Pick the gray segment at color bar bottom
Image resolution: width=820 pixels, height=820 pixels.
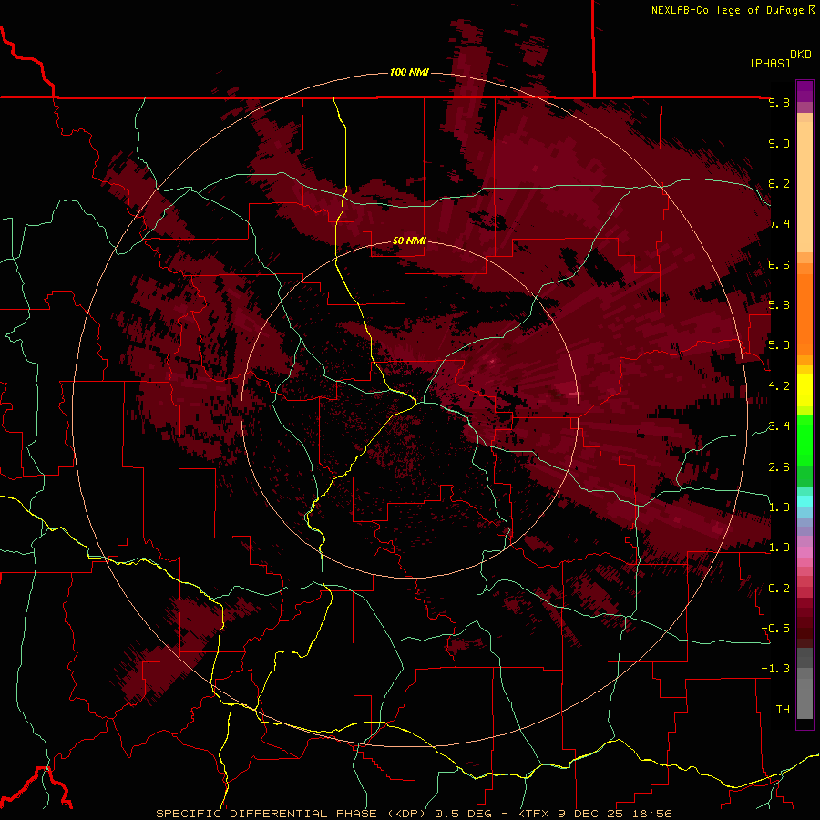point(805,699)
